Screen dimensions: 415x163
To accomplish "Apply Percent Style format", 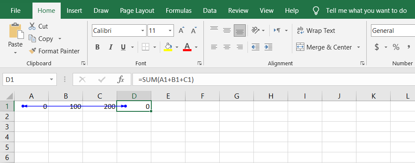I will click(x=396, y=47).
